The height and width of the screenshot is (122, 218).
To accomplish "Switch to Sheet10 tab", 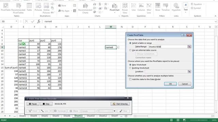I will tap(91, 116).
